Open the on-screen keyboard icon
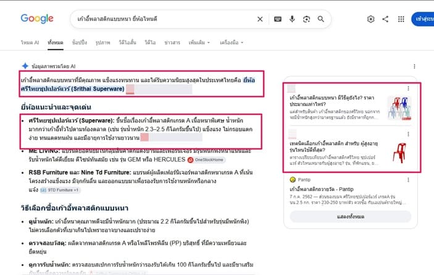The width and height of the screenshot is (434, 275). pyautogui.click(x=278, y=19)
